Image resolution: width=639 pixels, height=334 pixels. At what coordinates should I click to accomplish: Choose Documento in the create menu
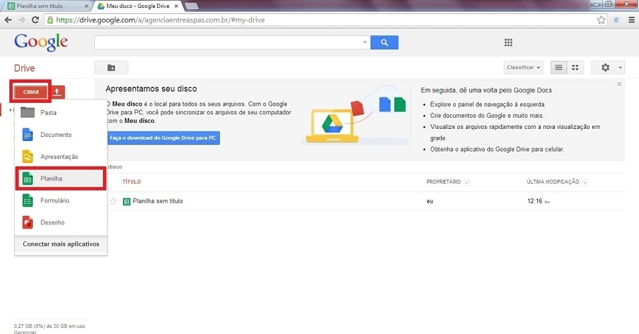click(61, 134)
